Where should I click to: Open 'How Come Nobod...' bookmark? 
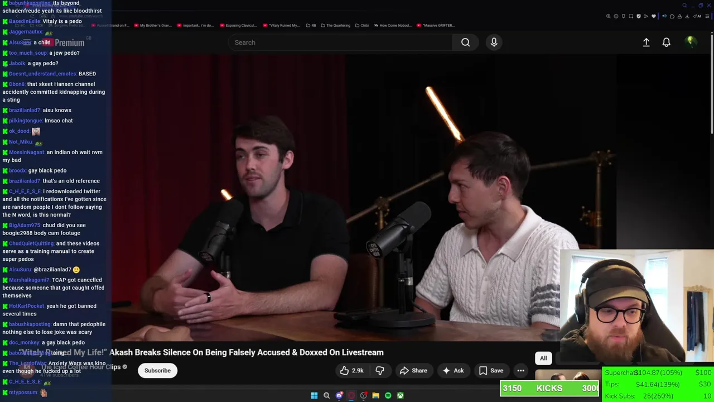tap(392, 25)
